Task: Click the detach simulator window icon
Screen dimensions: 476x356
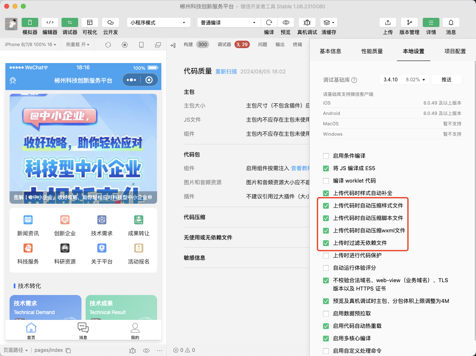Action: coord(158,45)
